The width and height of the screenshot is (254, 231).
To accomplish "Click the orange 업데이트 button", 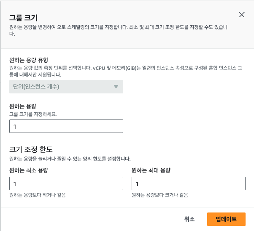I will click(226, 219).
